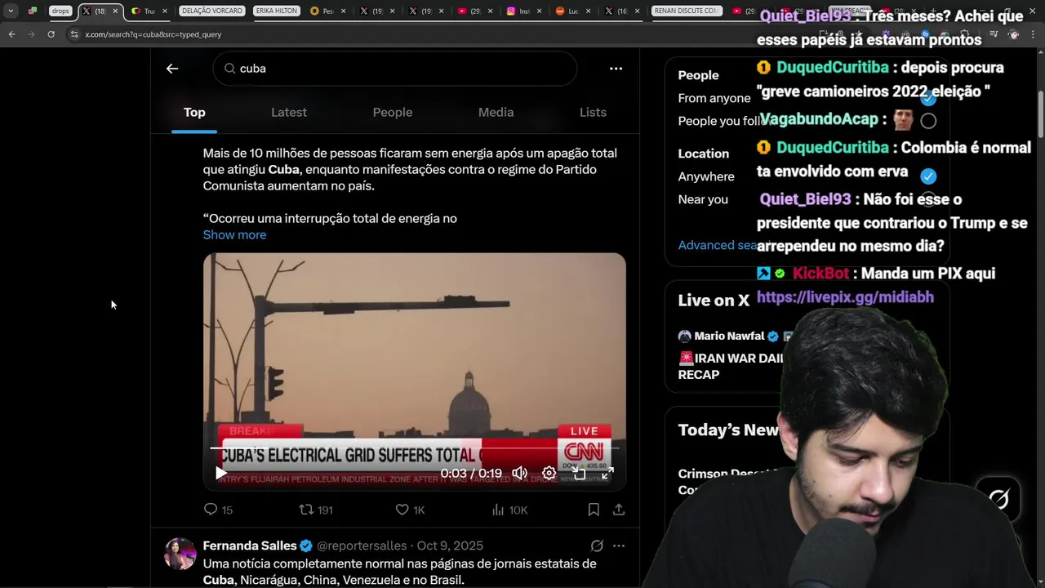Bookmark the Cuba blackout tweet
Screen dimensions: 1045x588
point(594,510)
